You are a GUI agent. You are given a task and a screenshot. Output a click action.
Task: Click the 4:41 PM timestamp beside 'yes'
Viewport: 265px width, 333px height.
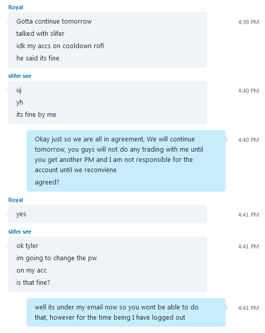click(x=248, y=215)
